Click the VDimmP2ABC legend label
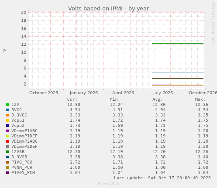The height and width of the screenshot is (188, 217). (24, 141)
